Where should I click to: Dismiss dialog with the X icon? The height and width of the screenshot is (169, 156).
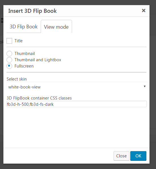144,10
